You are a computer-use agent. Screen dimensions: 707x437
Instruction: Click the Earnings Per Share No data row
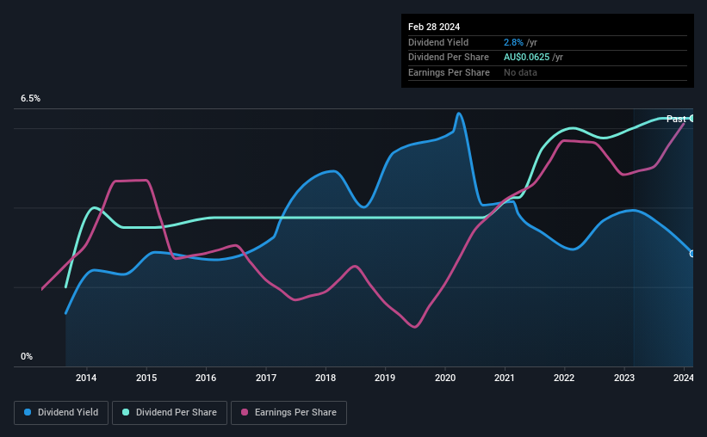coord(548,72)
